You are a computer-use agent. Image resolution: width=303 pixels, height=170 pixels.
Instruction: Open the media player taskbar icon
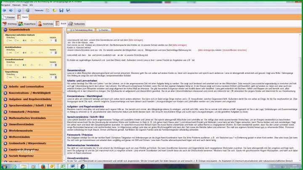(33, 167)
